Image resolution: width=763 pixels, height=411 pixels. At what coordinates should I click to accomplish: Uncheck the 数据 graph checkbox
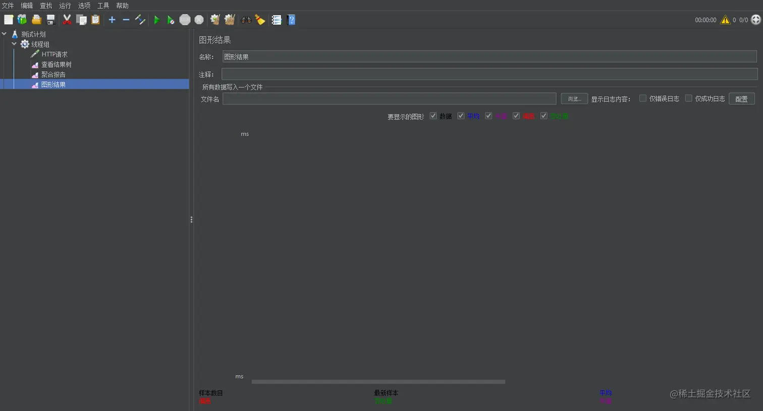[433, 116]
